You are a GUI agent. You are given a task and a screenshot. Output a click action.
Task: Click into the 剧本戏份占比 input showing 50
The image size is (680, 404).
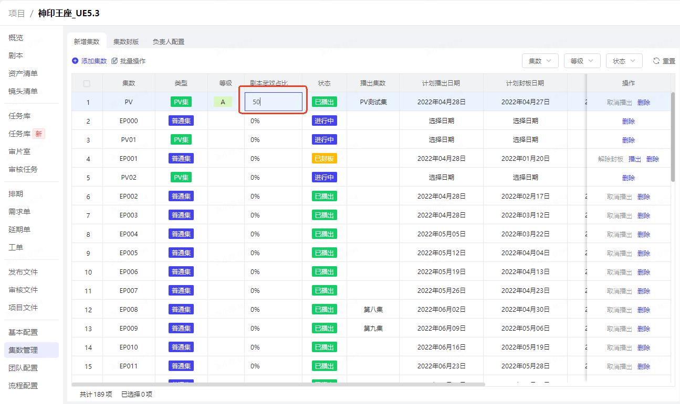(274, 102)
